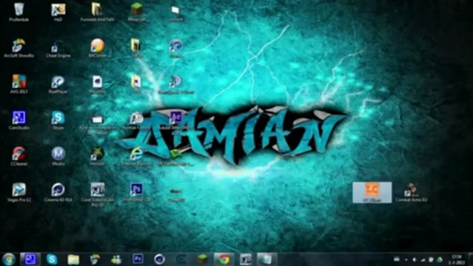Select the Photoshop CS6 desktop shortcut

137,192
